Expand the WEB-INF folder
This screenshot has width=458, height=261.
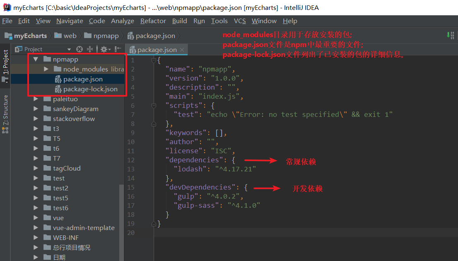[x=36, y=237]
